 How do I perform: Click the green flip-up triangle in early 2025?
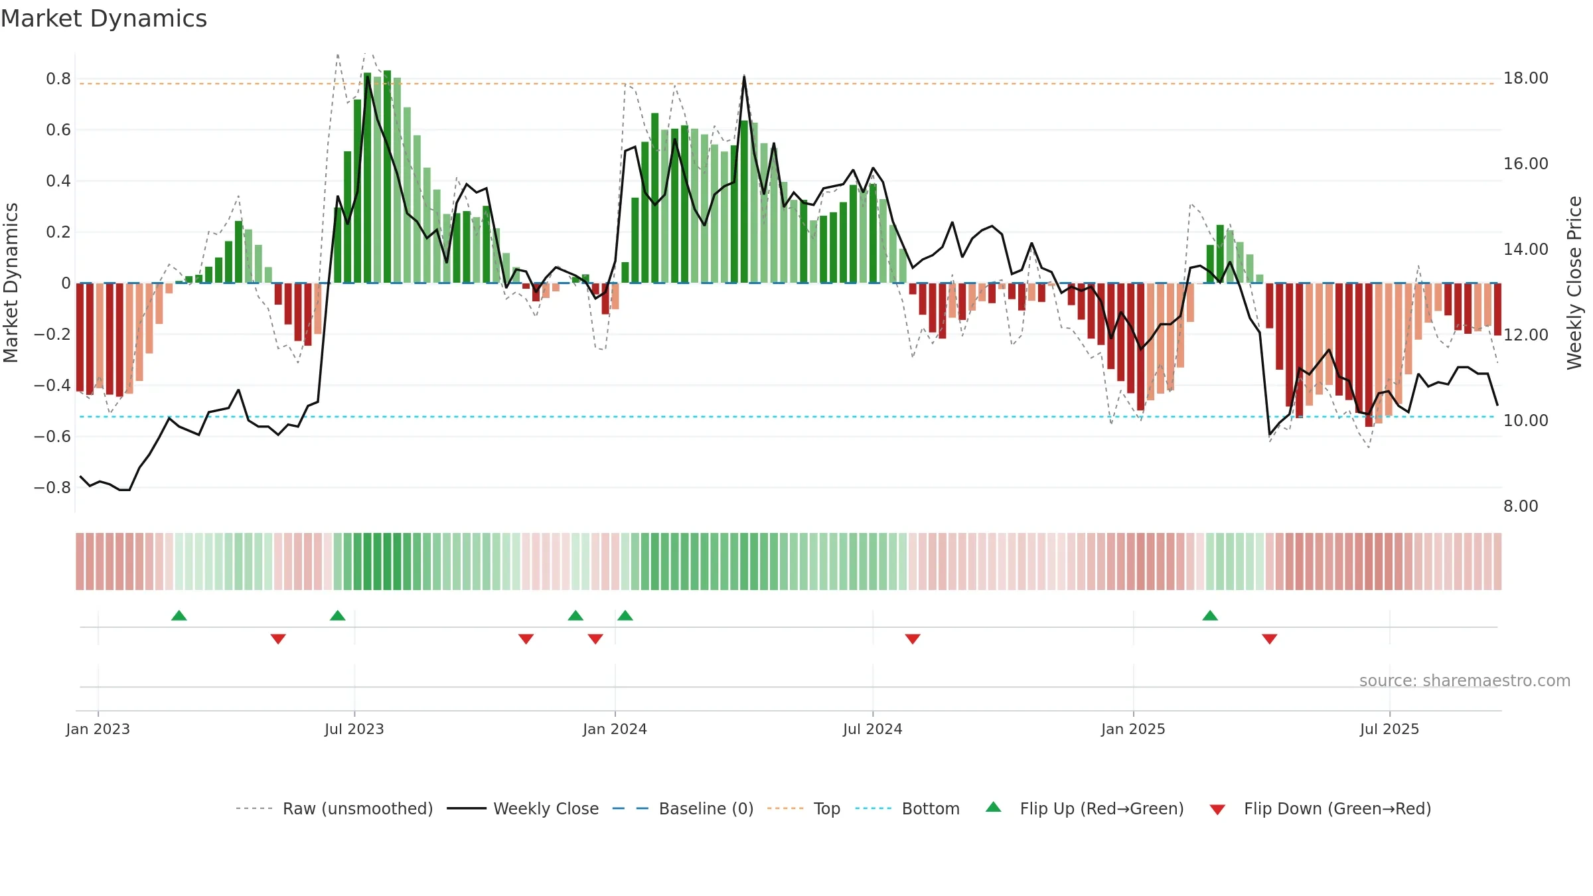1210,616
